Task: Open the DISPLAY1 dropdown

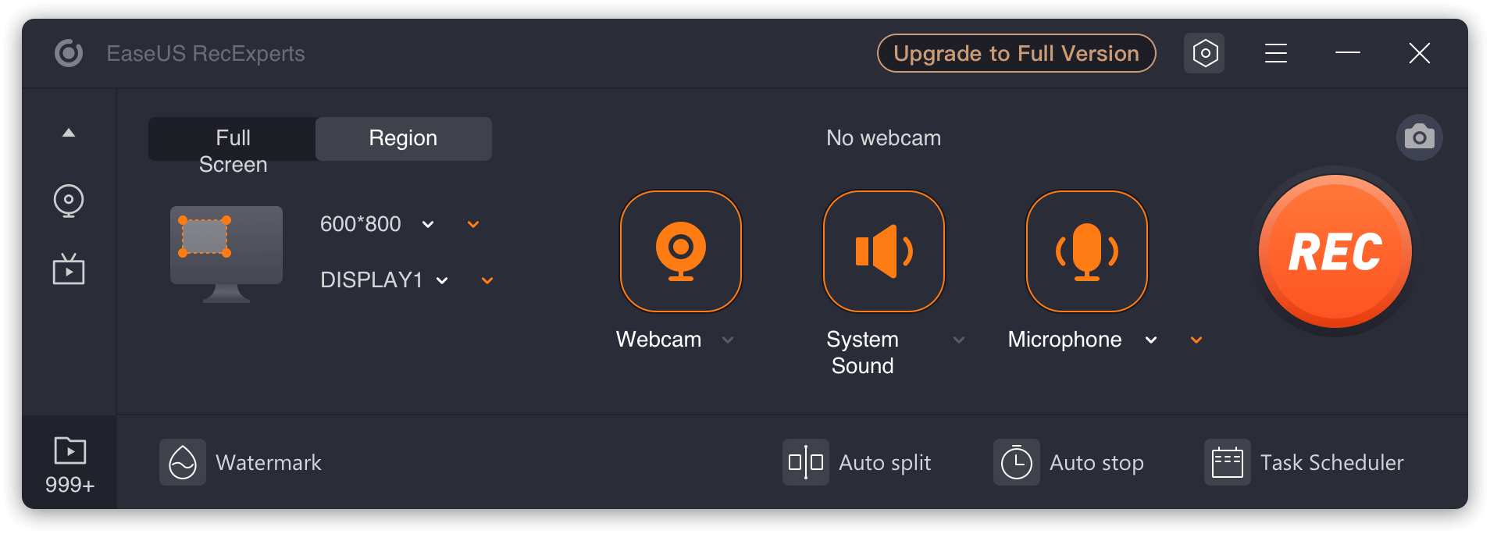Action: [x=442, y=281]
